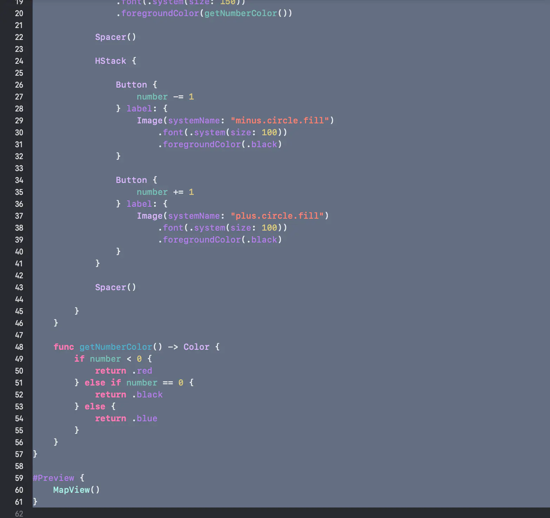Click MapView() in preview
550x518 pixels.
[x=77, y=490]
